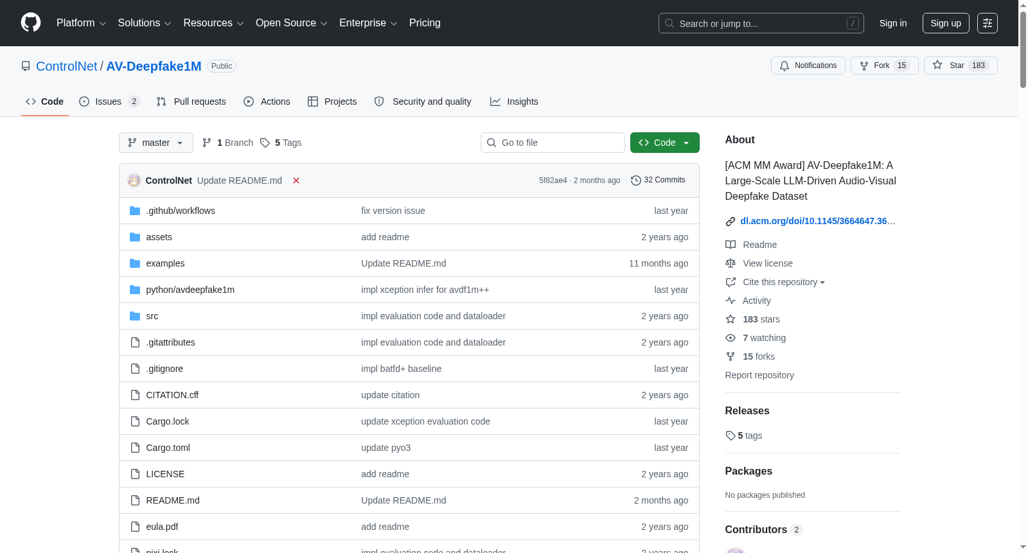This screenshot has height=553, width=1028.
Task: View the 32 Commits history link
Action: [658, 180]
